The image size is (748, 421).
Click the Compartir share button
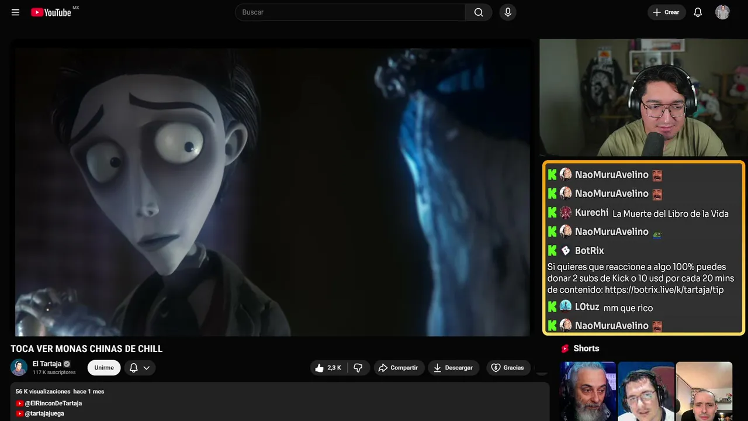click(x=399, y=368)
